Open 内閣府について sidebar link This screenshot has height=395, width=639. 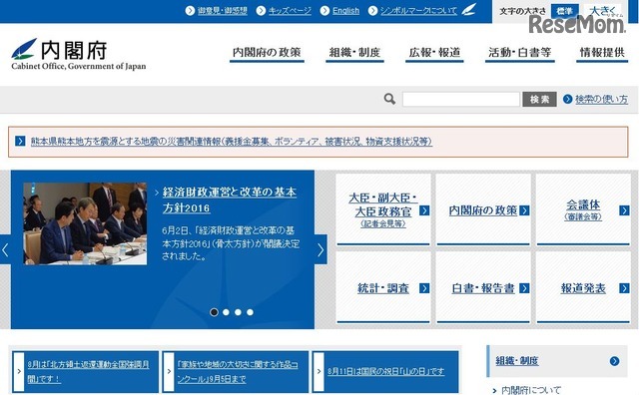(x=531, y=391)
